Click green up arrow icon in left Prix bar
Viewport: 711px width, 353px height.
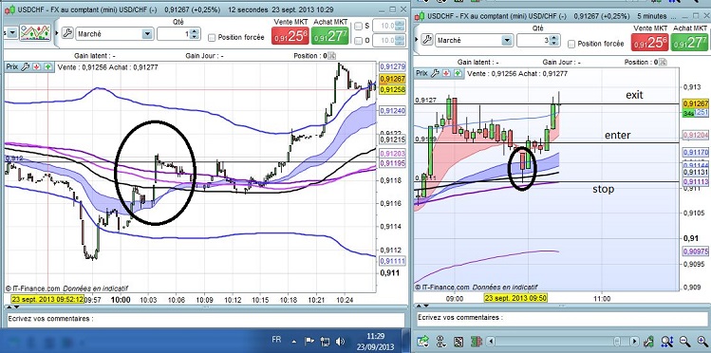pos(47,66)
